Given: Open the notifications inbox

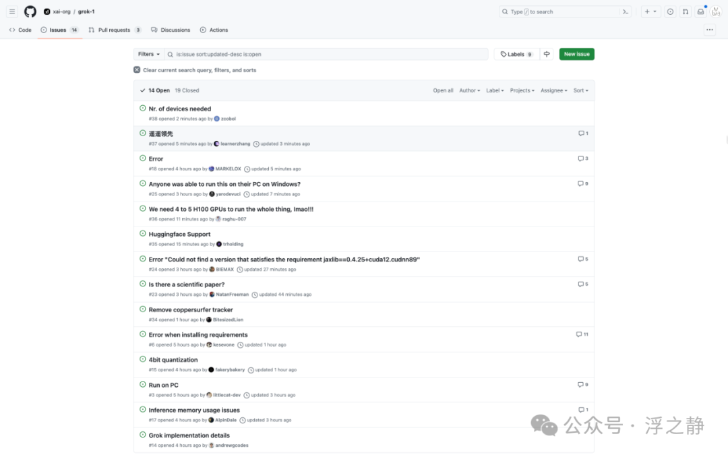Looking at the screenshot, I should [700, 11].
